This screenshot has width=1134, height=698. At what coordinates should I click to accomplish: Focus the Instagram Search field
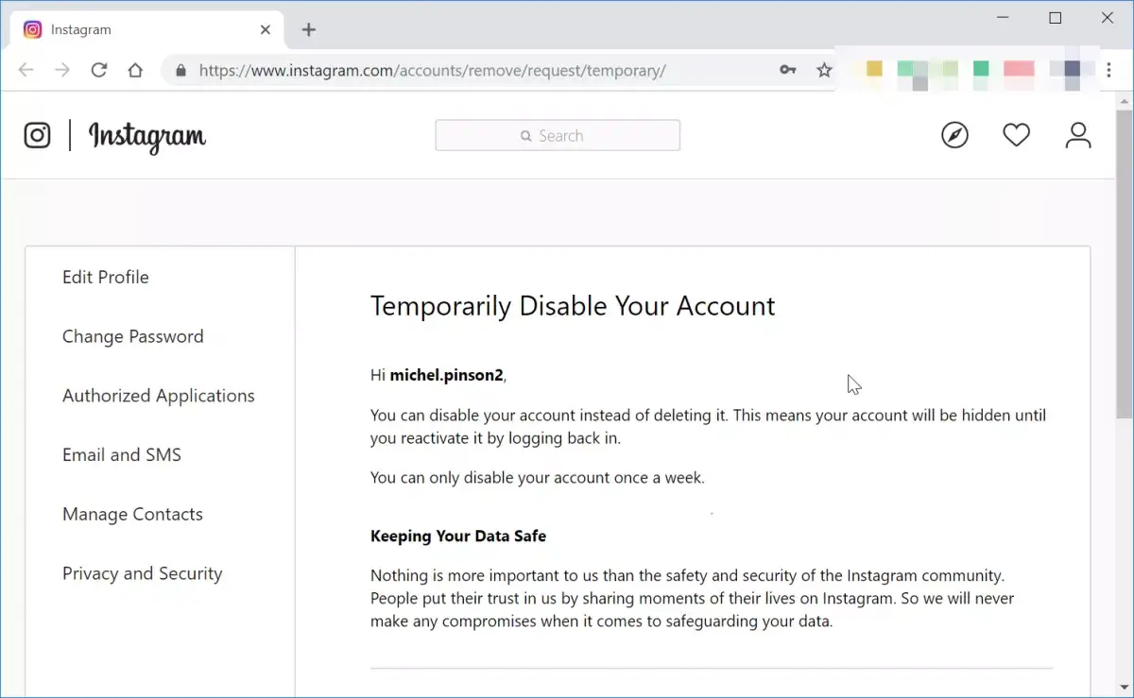(558, 135)
